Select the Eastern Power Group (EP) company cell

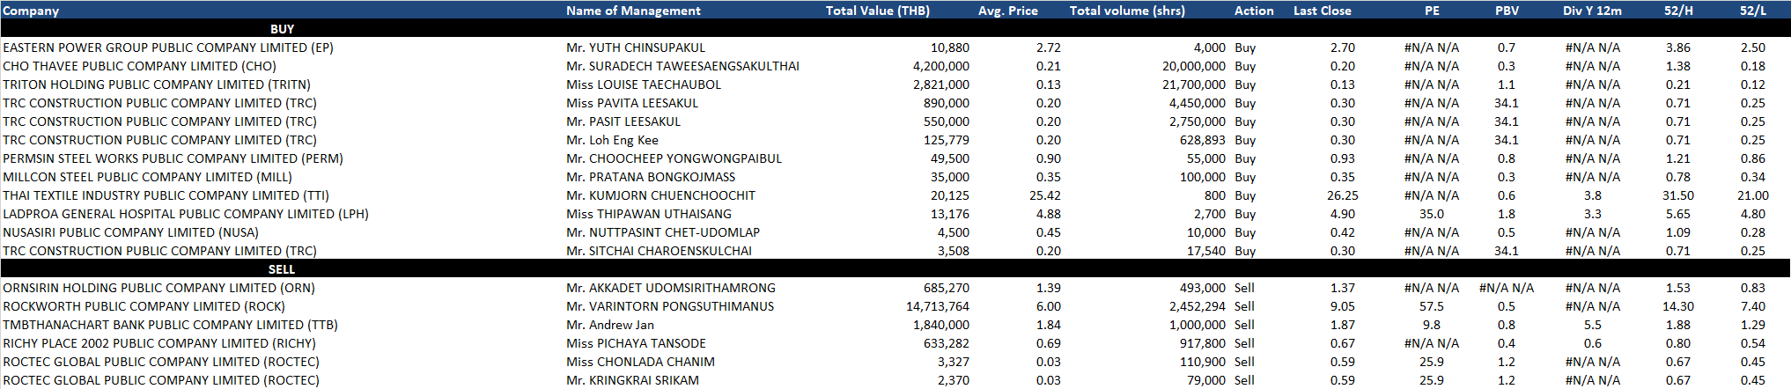168,48
